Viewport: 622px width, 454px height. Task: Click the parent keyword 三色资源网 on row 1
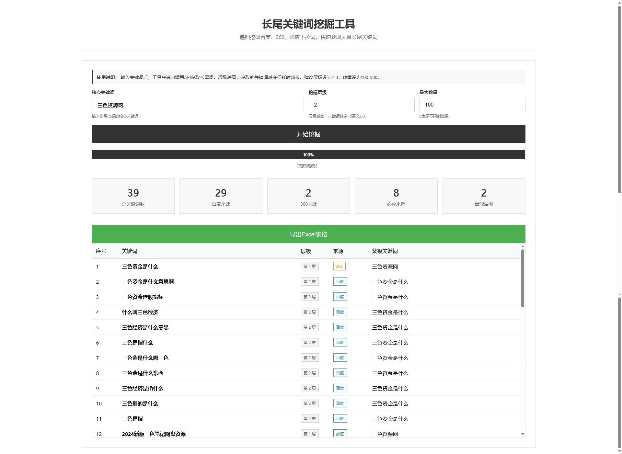click(385, 266)
